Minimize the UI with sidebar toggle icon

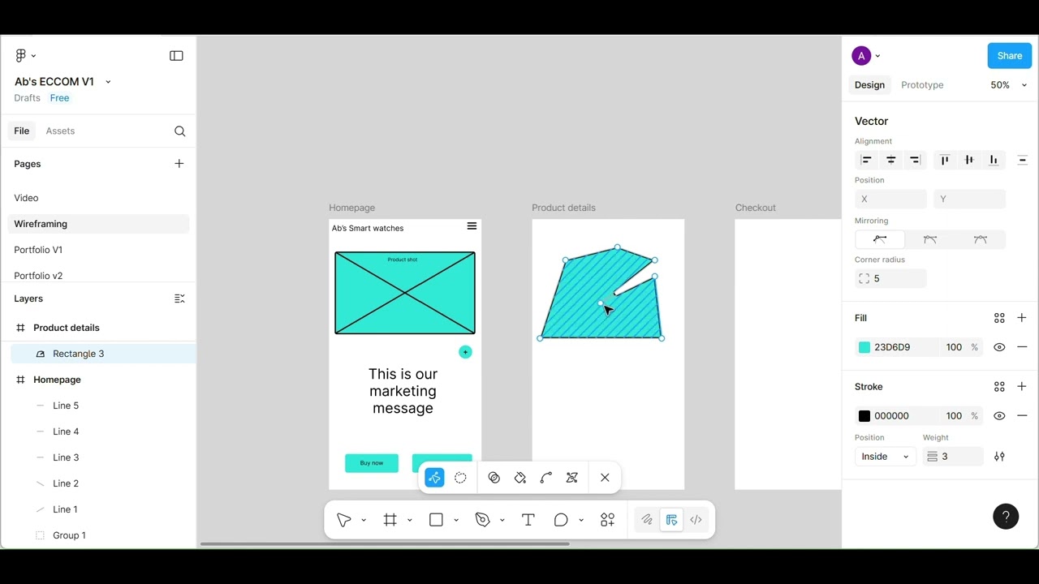coord(176,55)
